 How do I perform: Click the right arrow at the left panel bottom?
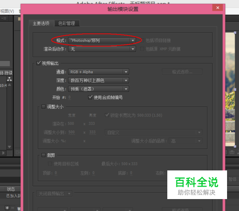[3, 153]
